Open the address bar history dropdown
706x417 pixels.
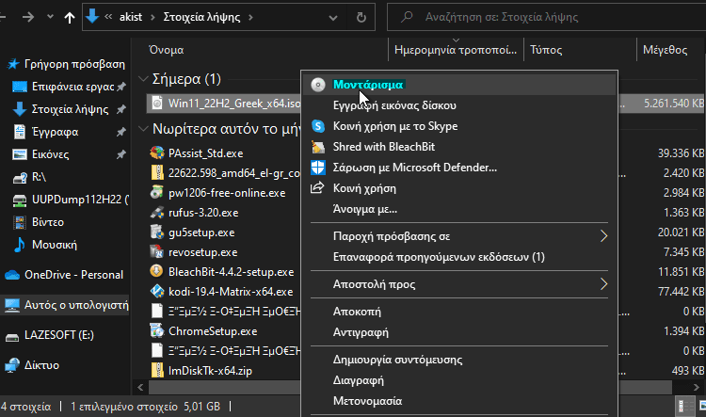pyautogui.click(x=333, y=18)
